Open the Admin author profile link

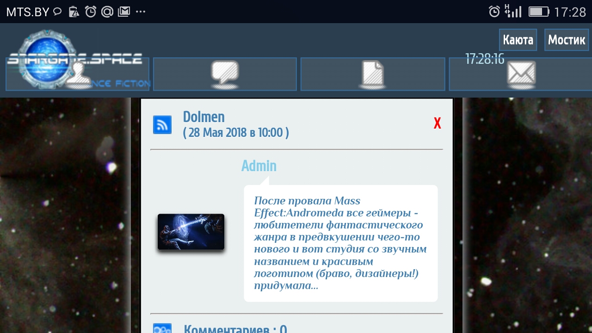[x=259, y=166]
